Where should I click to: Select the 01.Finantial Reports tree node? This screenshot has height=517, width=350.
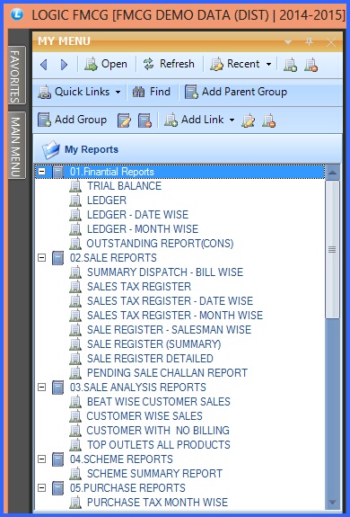(112, 172)
